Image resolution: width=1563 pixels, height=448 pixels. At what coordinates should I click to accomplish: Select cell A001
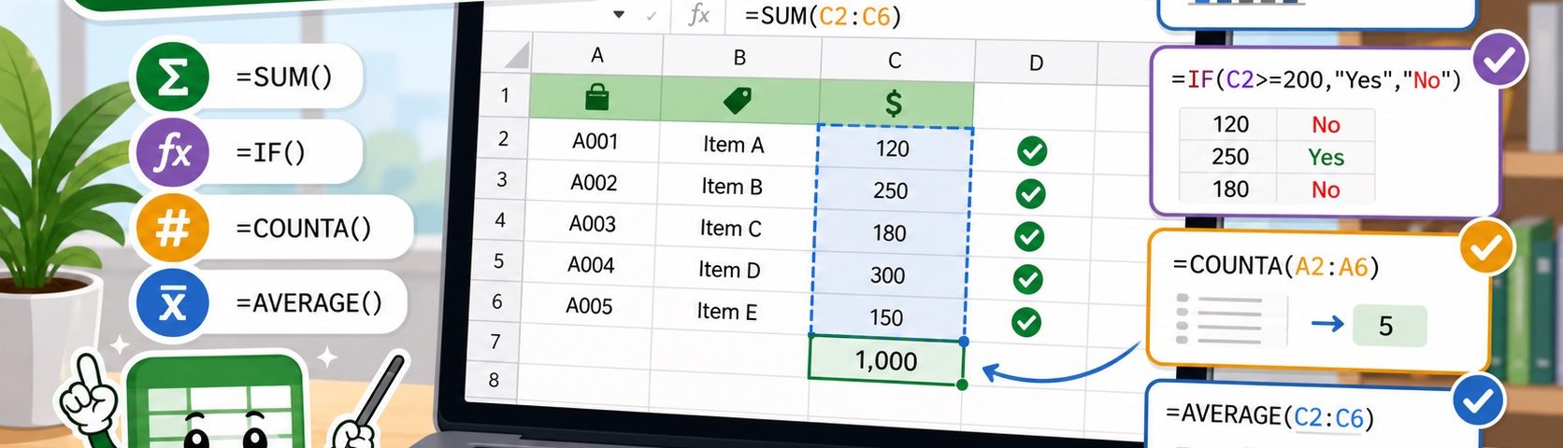595,142
